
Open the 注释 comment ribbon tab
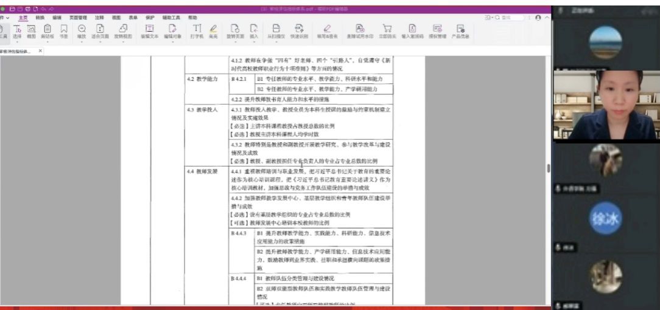point(99,18)
